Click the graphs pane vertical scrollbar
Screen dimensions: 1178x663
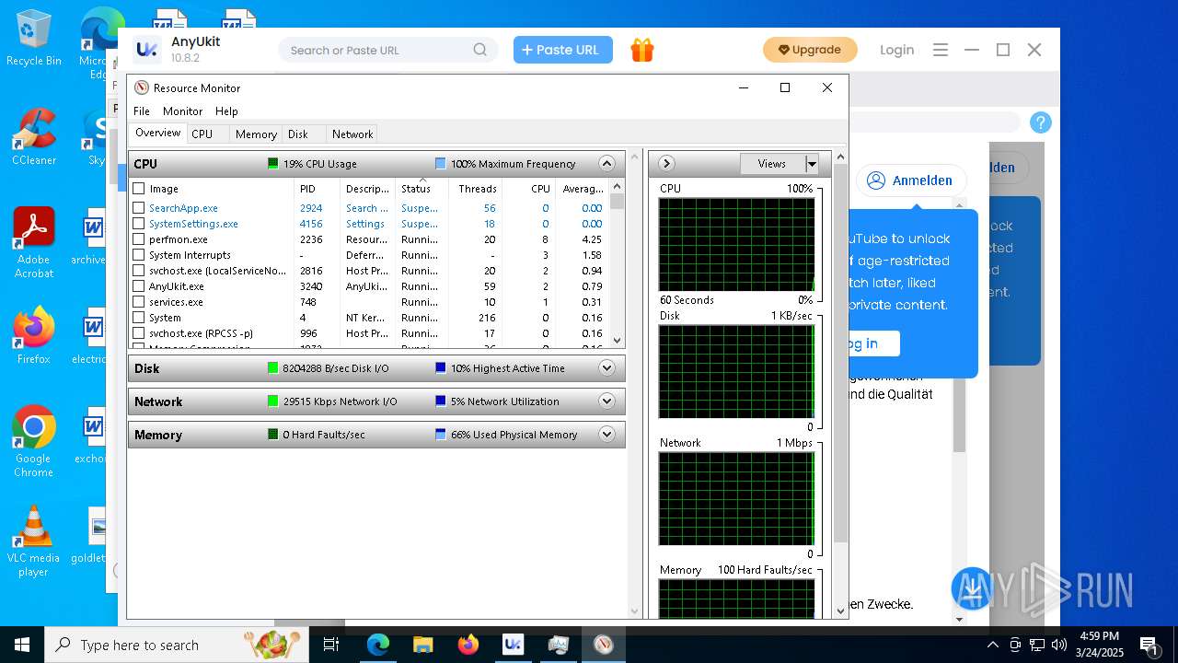click(839, 385)
